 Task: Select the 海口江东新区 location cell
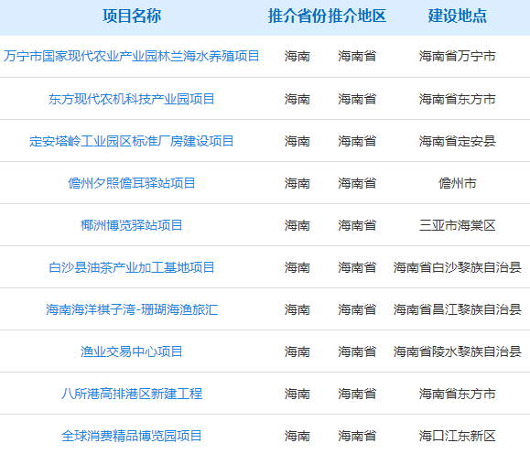[458, 436]
